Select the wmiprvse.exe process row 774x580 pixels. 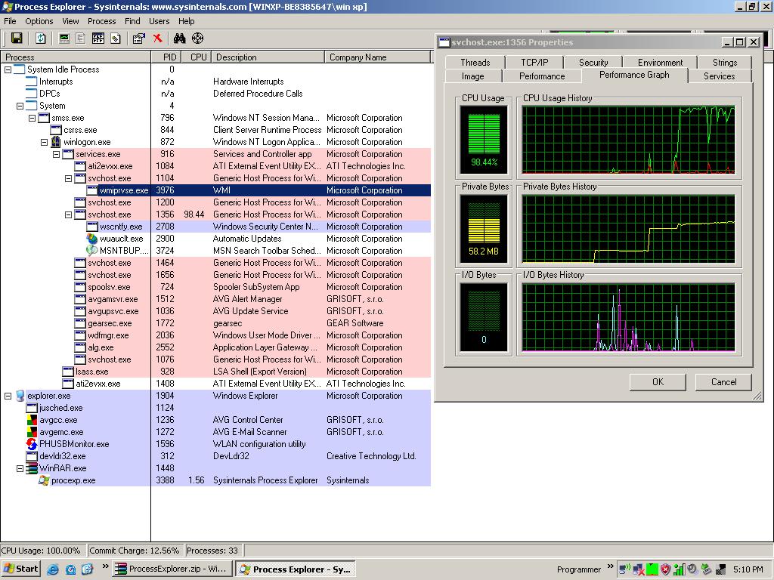coord(123,190)
